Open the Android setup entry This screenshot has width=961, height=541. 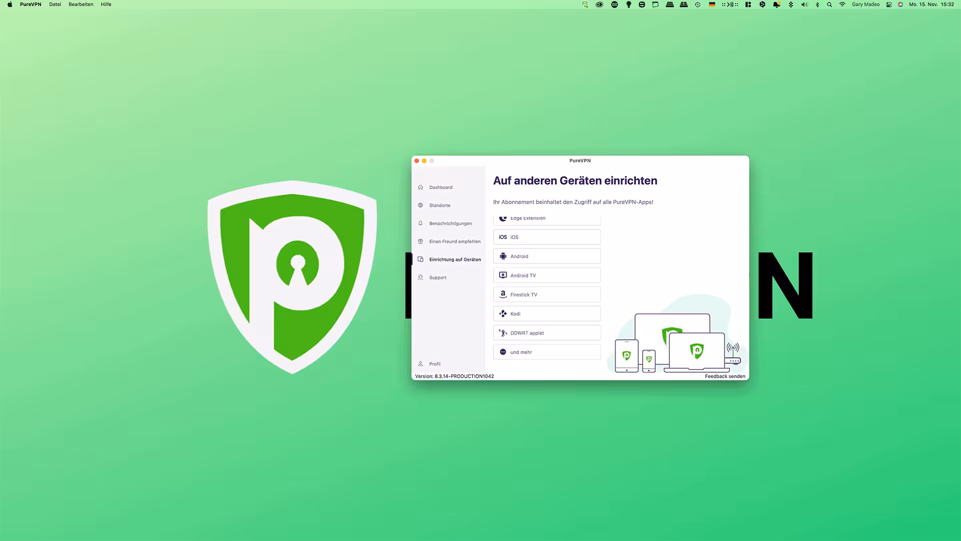[547, 256]
